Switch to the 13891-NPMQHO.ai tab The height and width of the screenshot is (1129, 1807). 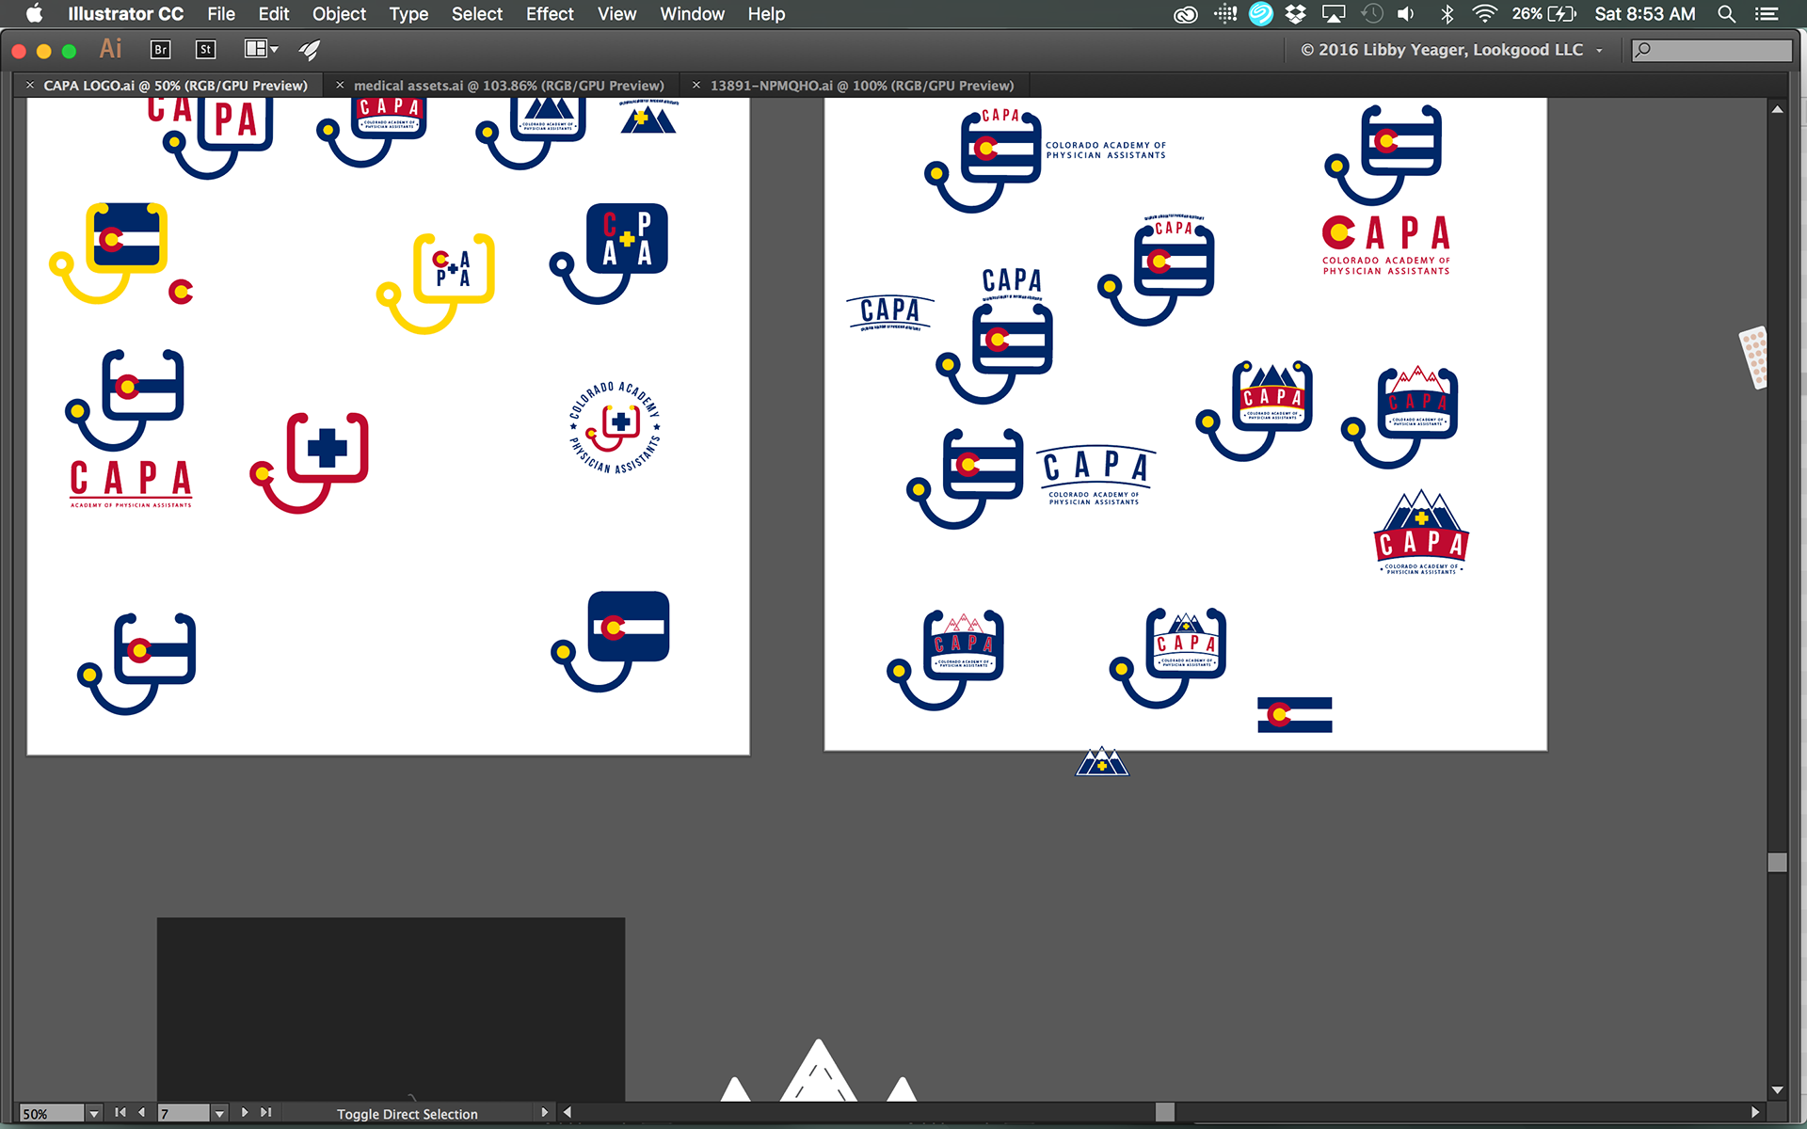[862, 86]
